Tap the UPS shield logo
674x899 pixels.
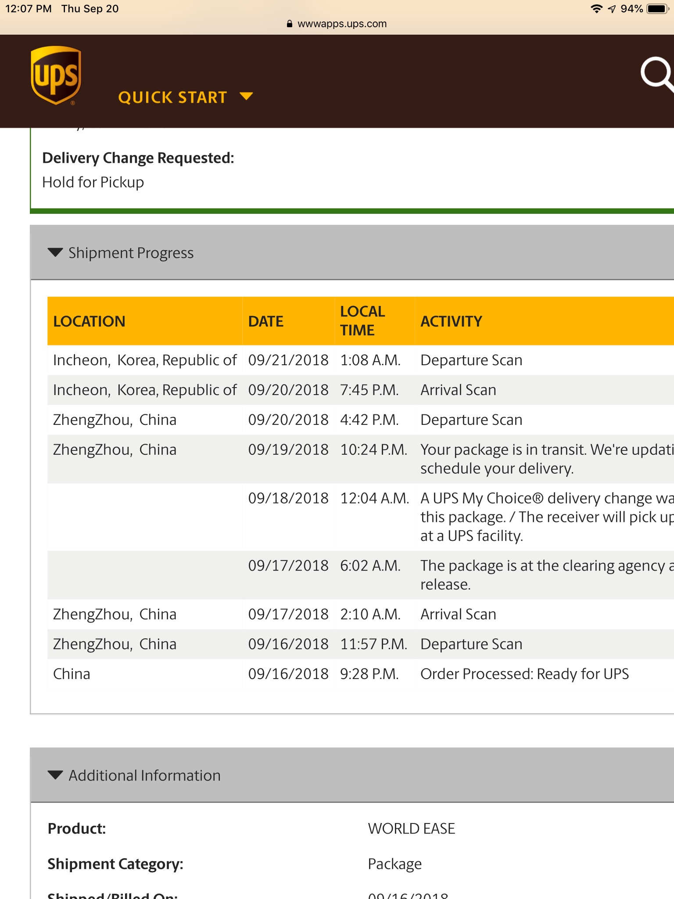click(x=56, y=76)
